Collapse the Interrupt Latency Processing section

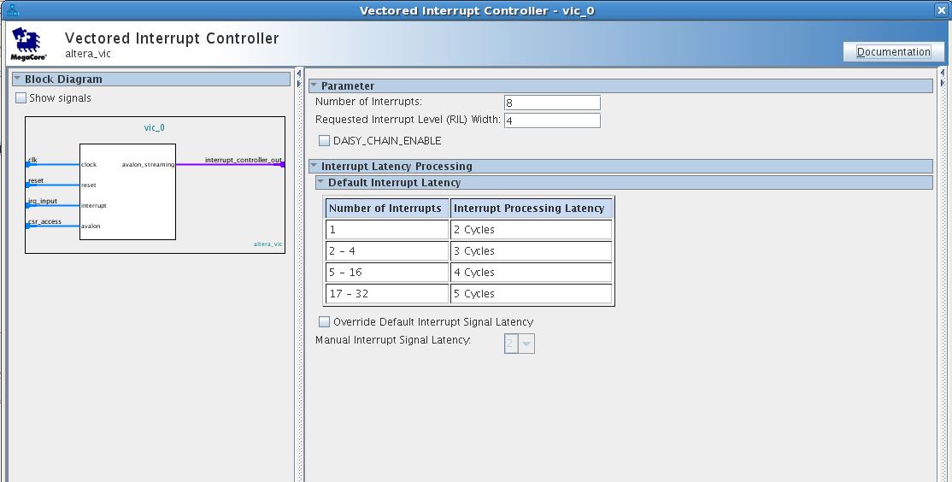(314, 166)
